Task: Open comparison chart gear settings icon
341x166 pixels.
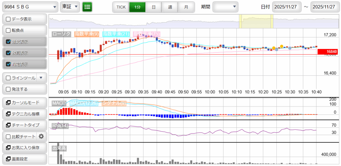Action: [41, 136]
